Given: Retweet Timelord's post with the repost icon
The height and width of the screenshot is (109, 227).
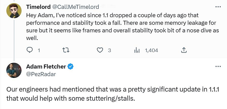Looking at the screenshot, I should (x=66, y=50).
